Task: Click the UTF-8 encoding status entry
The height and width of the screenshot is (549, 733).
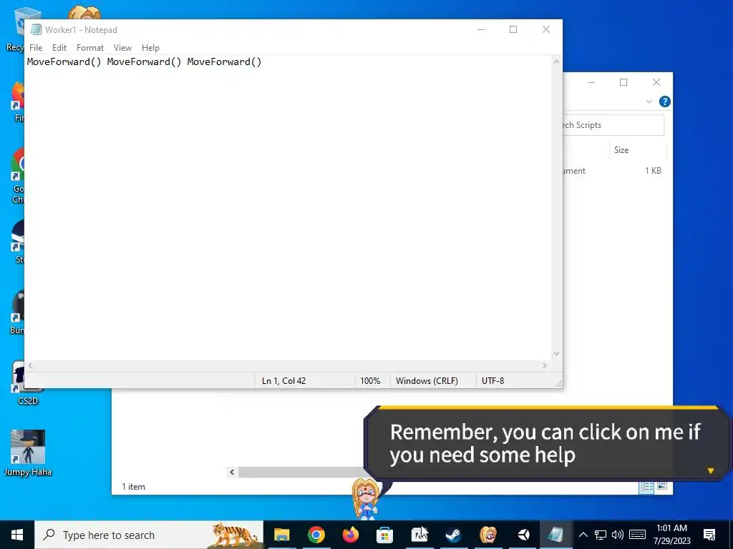Action: (492, 381)
